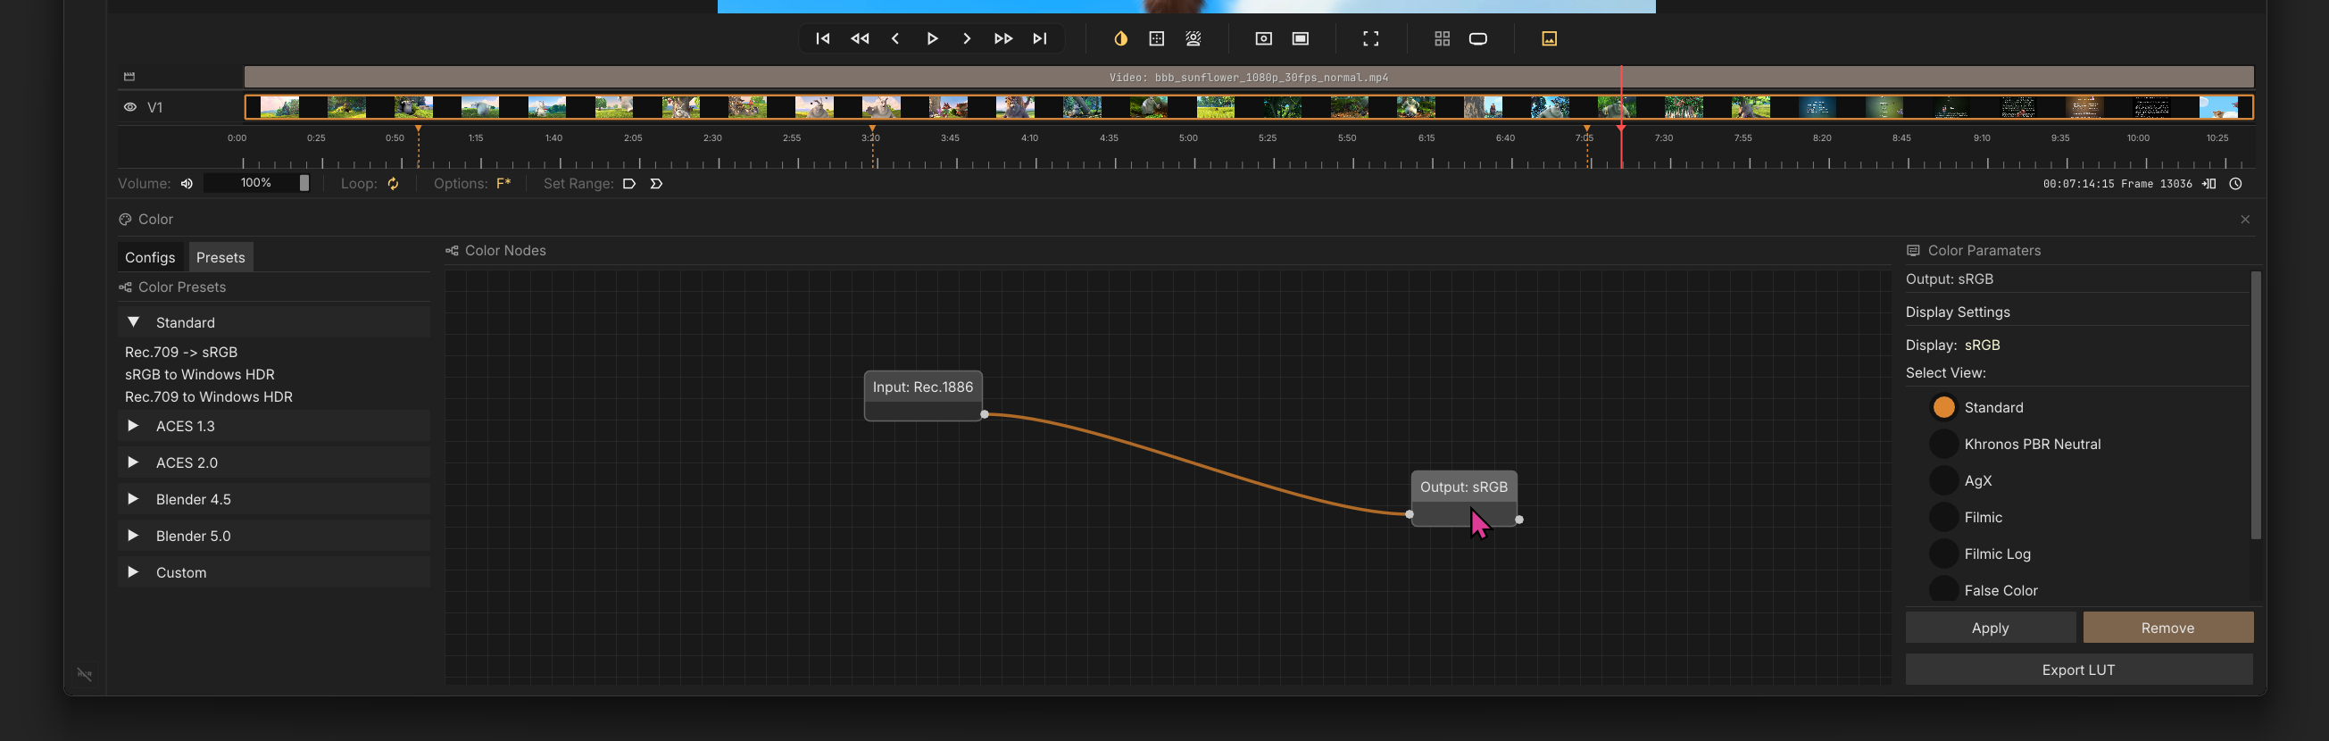Click the four-square grid view icon

pos(1442,39)
